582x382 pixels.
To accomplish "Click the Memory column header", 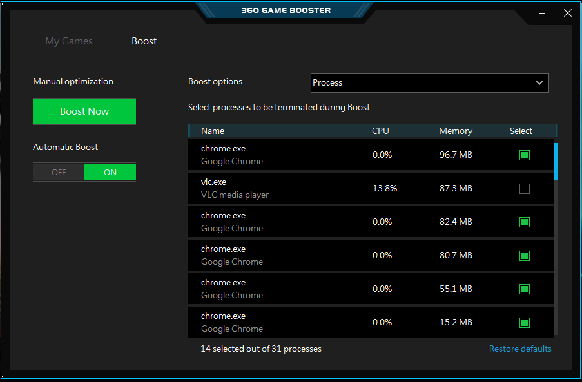I will pos(456,131).
